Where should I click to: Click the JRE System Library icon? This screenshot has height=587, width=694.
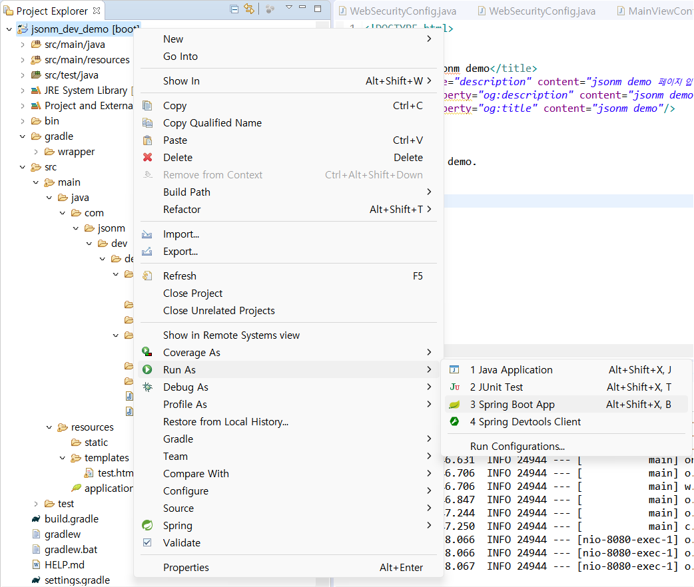[x=36, y=91]
